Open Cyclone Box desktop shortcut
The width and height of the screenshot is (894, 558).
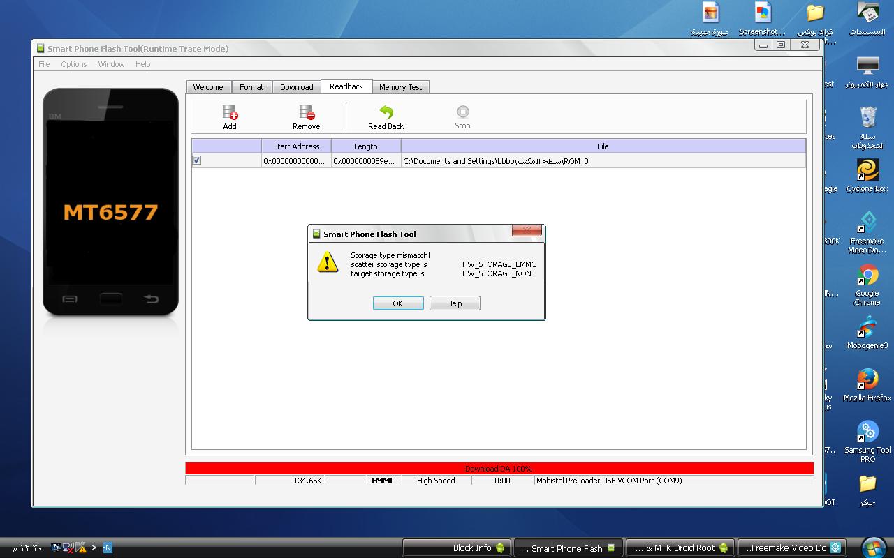[867, 175]
